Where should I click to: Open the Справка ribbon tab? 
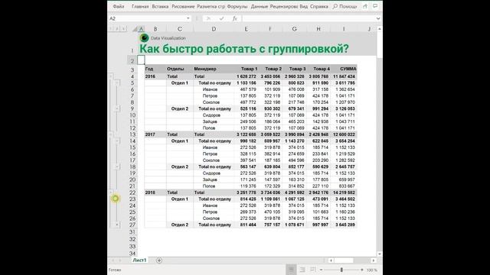click(x=318, y=6)
